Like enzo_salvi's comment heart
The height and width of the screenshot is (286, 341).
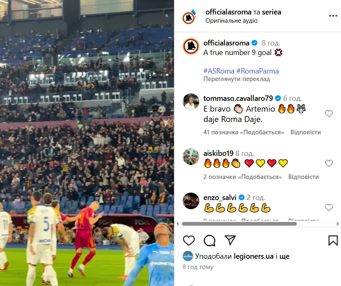[329, 207]
